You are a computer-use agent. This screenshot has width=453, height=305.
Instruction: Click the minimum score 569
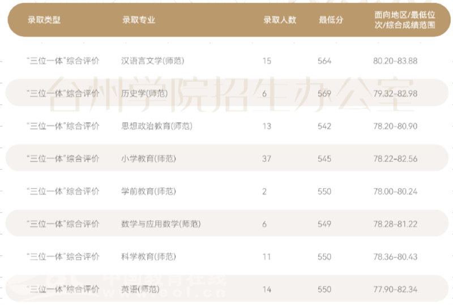click(x=324, y=93)
